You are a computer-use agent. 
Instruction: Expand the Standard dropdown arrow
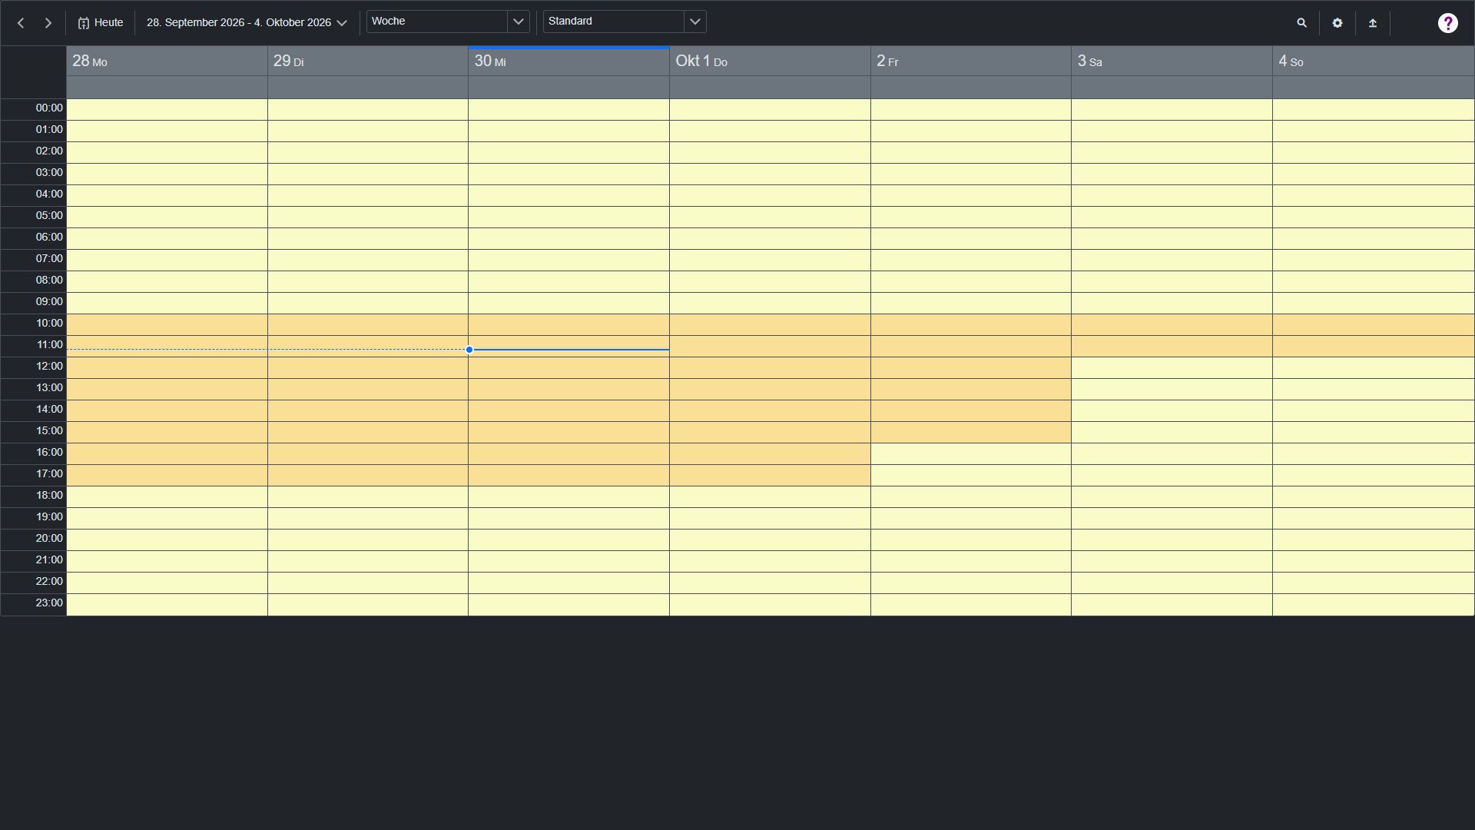coord(695,22)
